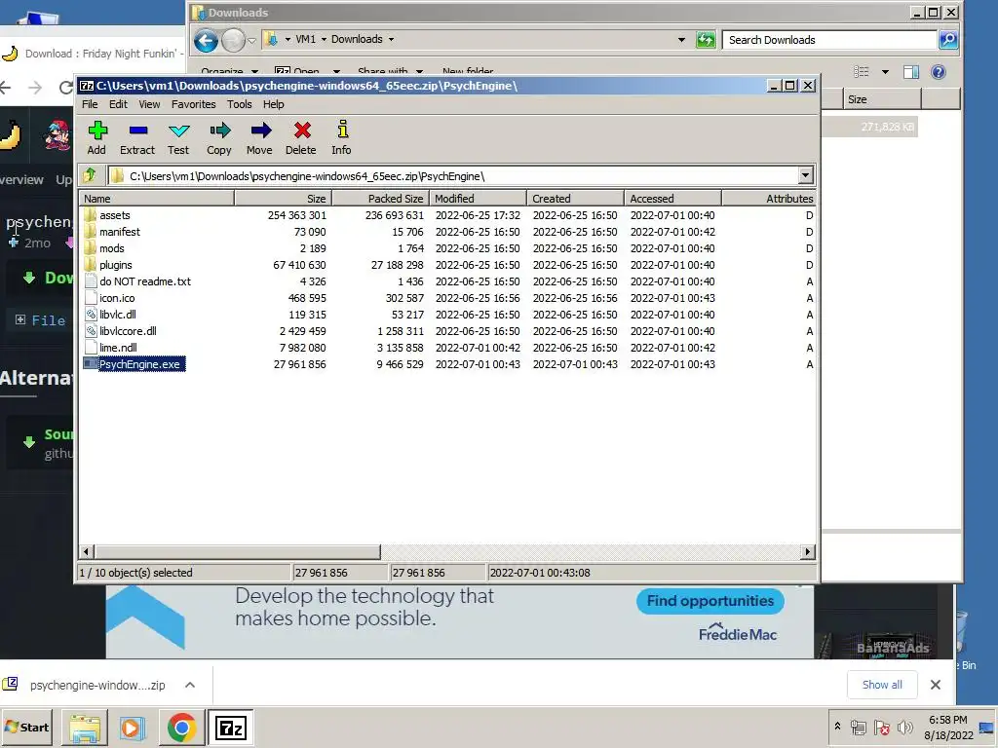This screenshot has height=748, width=998.
Task: Expand the Downloads breadcrumb arrow
Action: pyautogui.click(x=391, y=39)
